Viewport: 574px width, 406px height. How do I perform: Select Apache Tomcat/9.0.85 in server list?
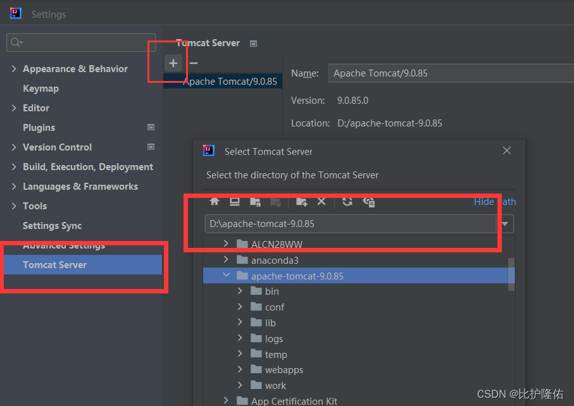click(x=223, y=81)
